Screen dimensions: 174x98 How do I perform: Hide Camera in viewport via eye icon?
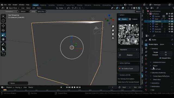(169, 16)
